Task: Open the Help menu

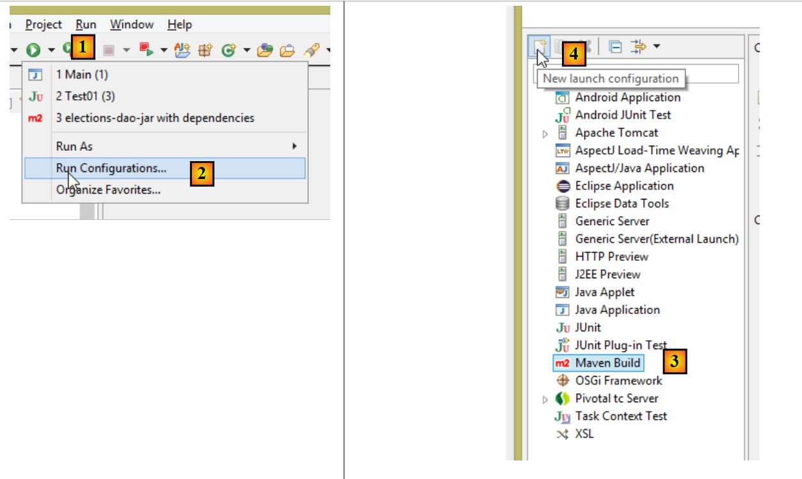Action: pos(179,24)
